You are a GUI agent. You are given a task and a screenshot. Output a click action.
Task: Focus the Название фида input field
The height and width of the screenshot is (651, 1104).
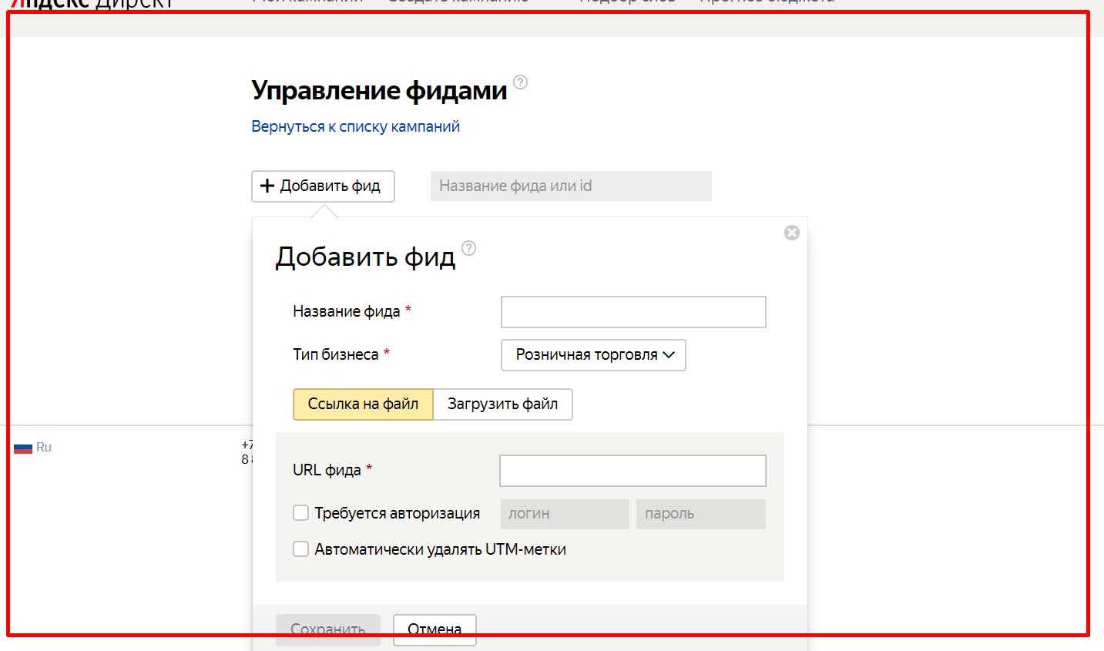(x=633, y=312)
